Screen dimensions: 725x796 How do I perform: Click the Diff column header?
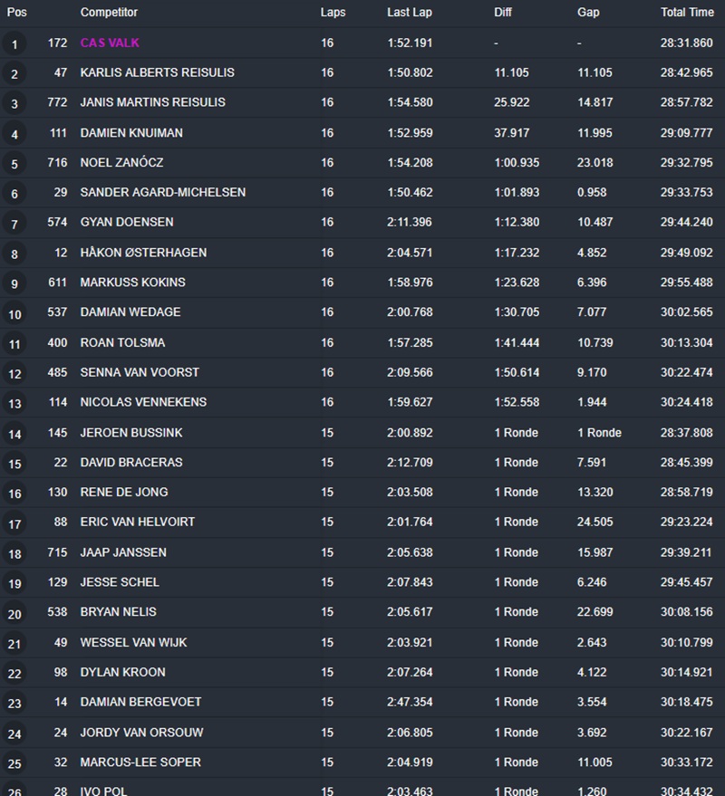(x=503, y=13)
